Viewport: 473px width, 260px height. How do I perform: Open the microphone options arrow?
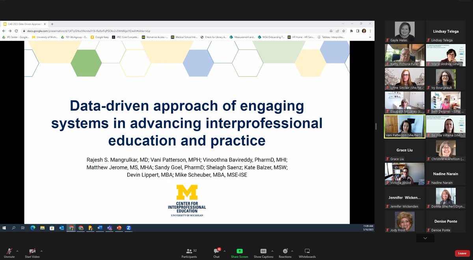tap(17, 251)
